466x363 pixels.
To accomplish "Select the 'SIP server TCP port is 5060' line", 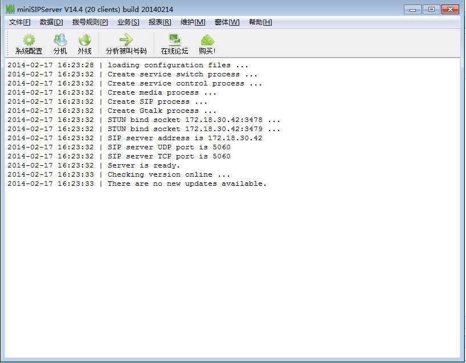I will (119, 156).
